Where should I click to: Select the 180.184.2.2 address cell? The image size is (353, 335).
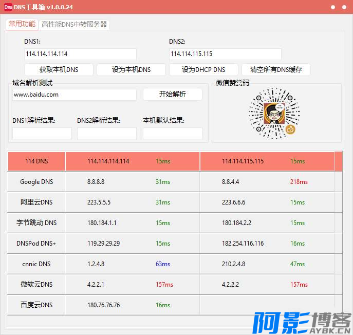pyautogui.click(x=236, y=223)
